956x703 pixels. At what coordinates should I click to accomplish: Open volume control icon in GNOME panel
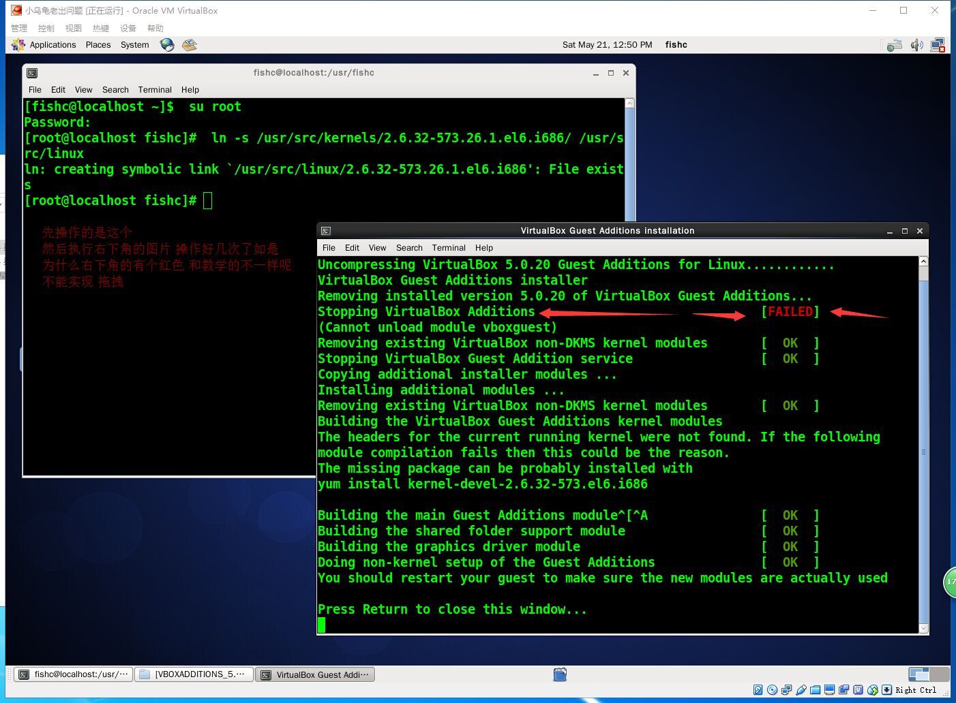[x=917, y=45]
